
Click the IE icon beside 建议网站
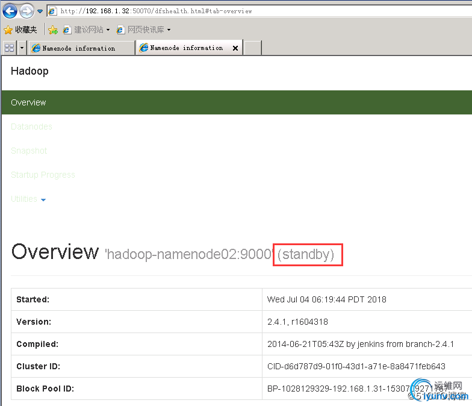pyautogui.click(x=66, y=30)
